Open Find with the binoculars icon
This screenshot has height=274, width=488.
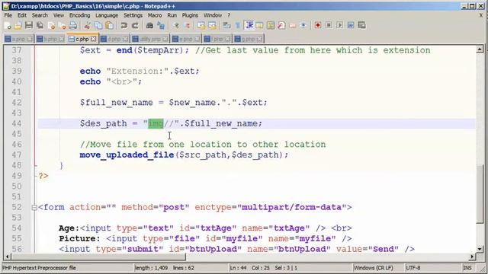[x=149, y=25]
